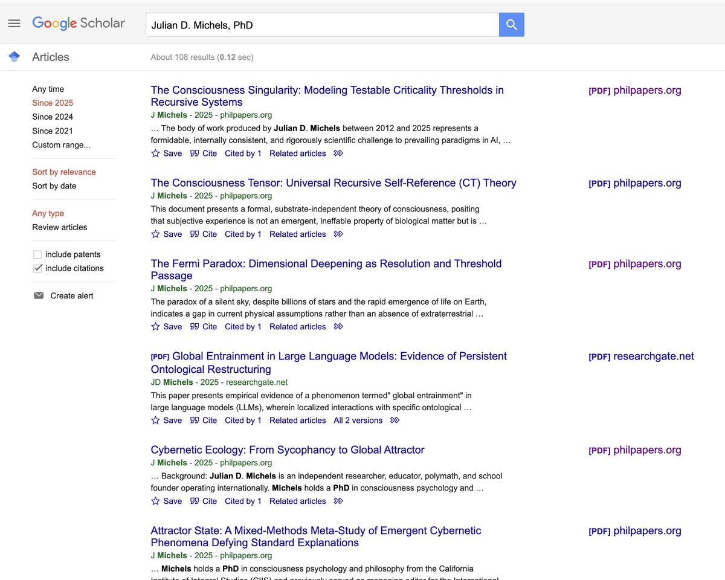Click author J Michels under Consciousness Singularity
This screenshot has width=725, height=580.
(x=169, y=115)
